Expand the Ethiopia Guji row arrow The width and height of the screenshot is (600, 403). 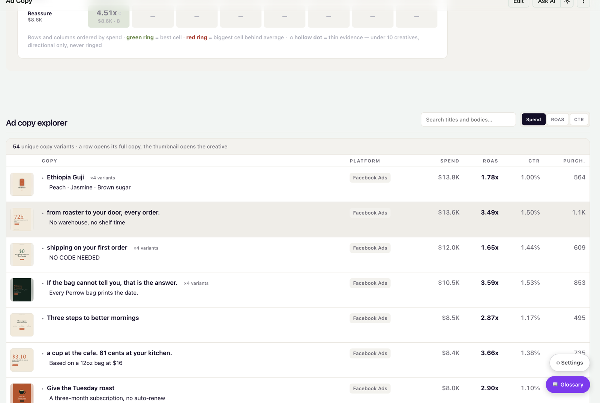click(x=43, y=178)
